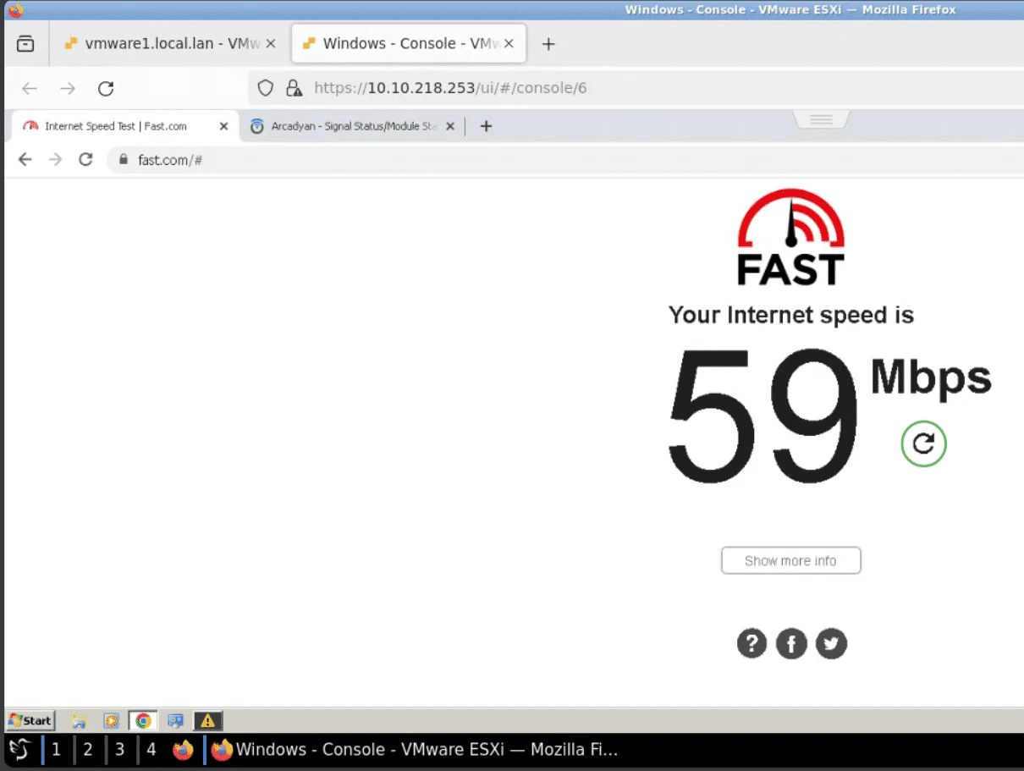Go forward in the inner Chrome browser
1024x771 pixels.
pos(56,159)
